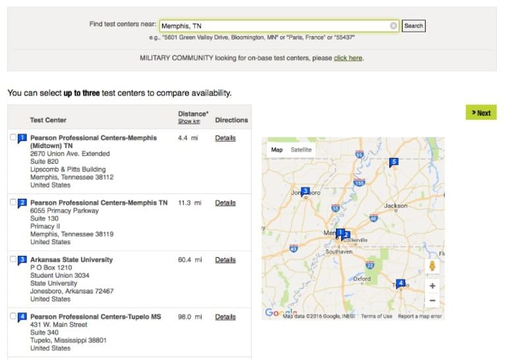Image resolution: width=508 pixels, height=360 pixels.
Task: Click list marker 3 beside Arkansas State University
Action: (22, 260)
